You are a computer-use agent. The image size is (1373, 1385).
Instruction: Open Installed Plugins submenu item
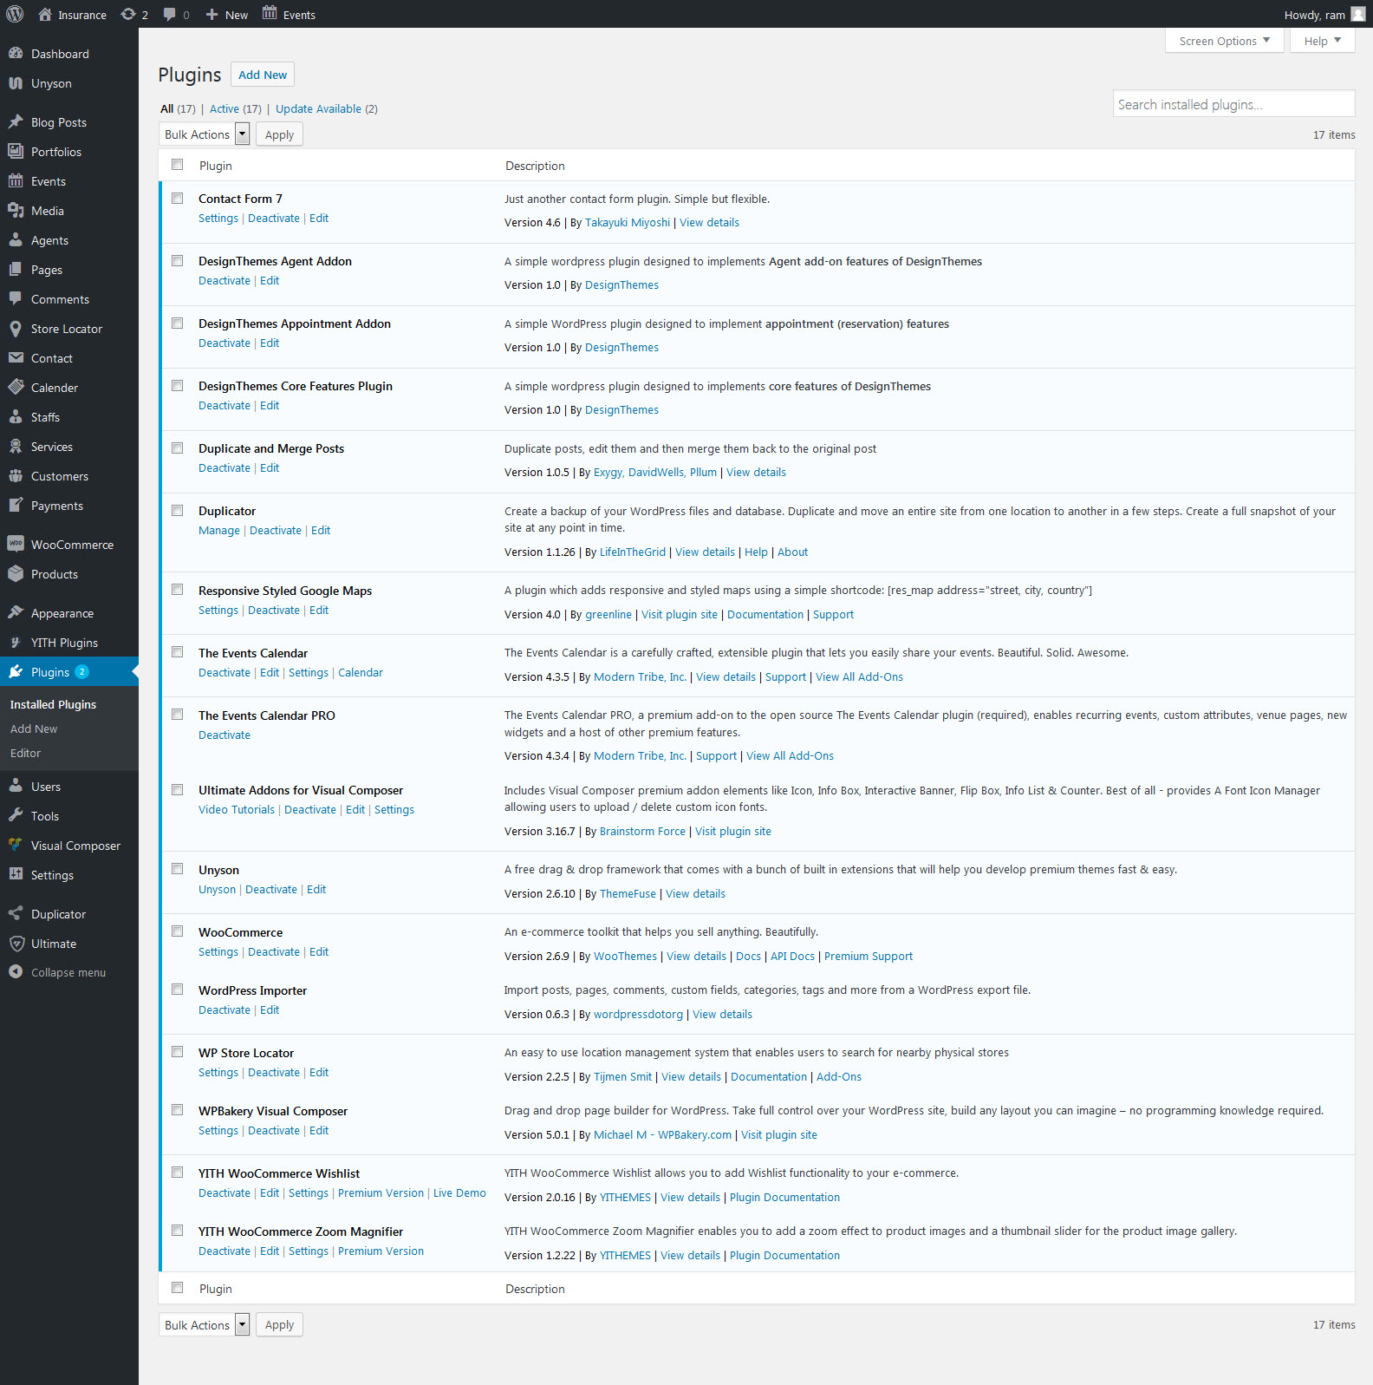click(54, 704)
